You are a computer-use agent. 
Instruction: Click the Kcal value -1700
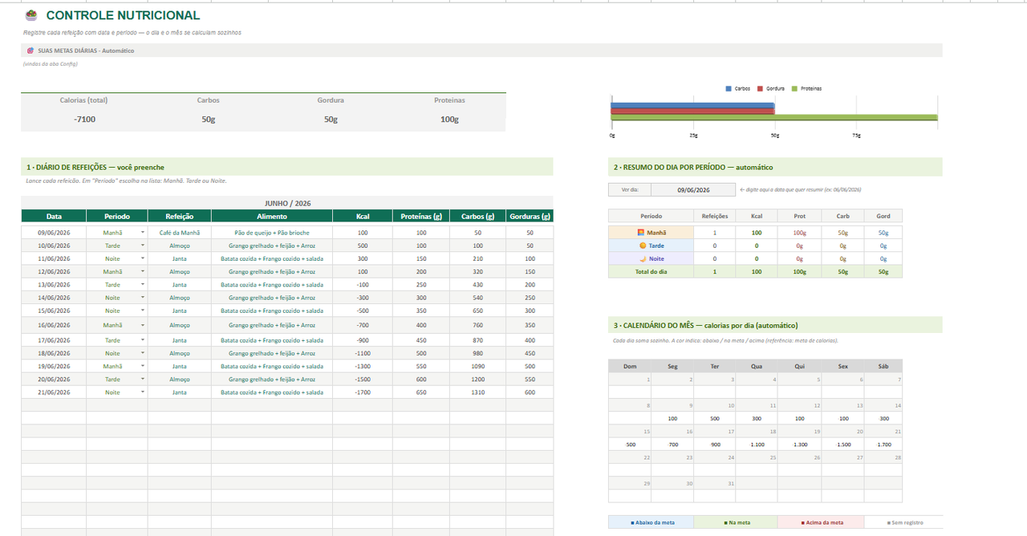click(363, 392)
